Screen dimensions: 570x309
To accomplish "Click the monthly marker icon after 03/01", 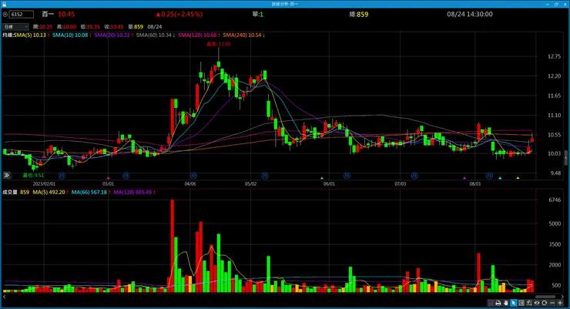I will (x=126, y=176).
